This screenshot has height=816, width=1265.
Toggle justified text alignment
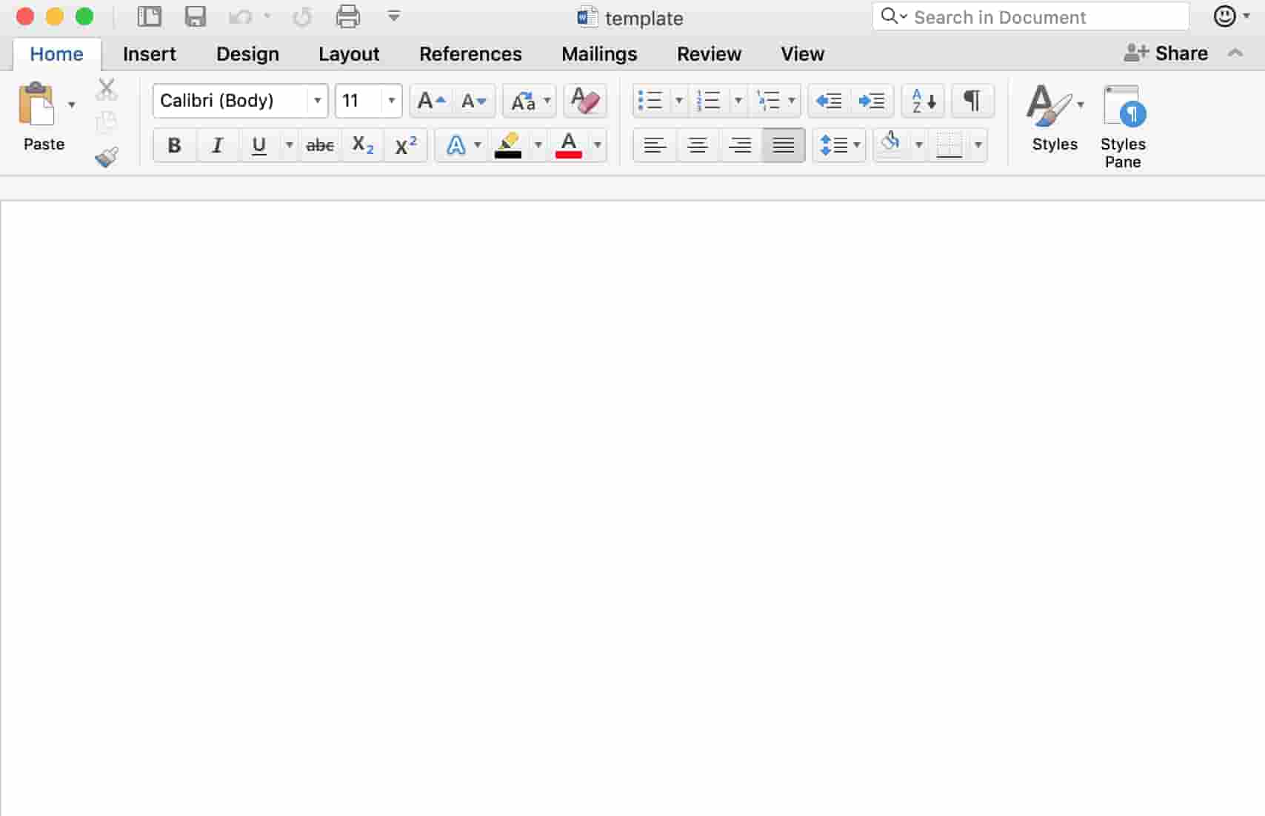pyautogui.click(x=784, y=145)
